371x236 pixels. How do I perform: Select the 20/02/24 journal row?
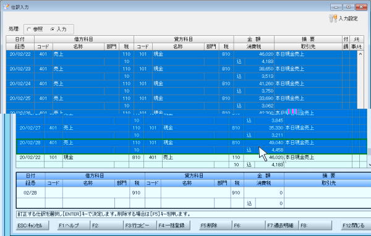[x=181, y=87]
